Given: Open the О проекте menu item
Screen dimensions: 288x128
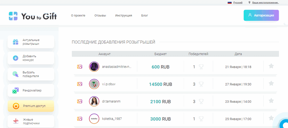Looking at the screenshot, I should (x=78, y=16).
